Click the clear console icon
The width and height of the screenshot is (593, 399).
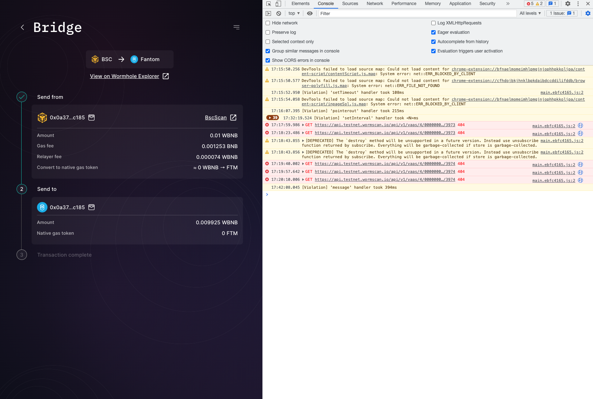pyautogui.click(x=279, y=13)
